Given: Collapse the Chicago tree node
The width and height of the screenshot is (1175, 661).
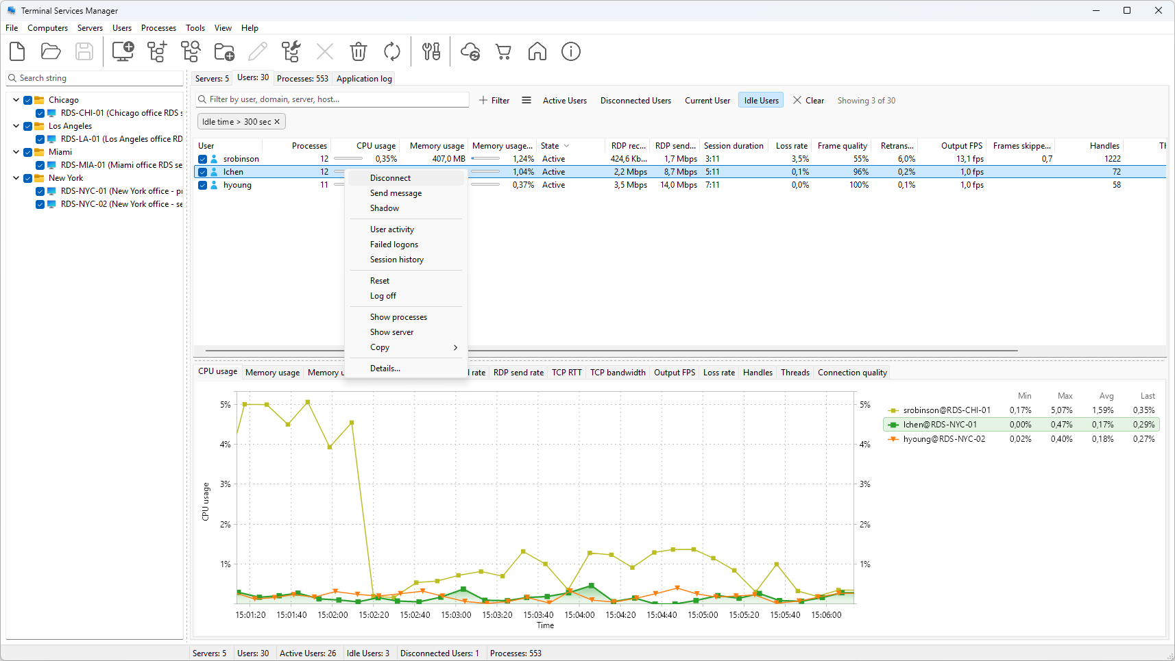Looking at the screenshot, I should (x=16, y=100).
